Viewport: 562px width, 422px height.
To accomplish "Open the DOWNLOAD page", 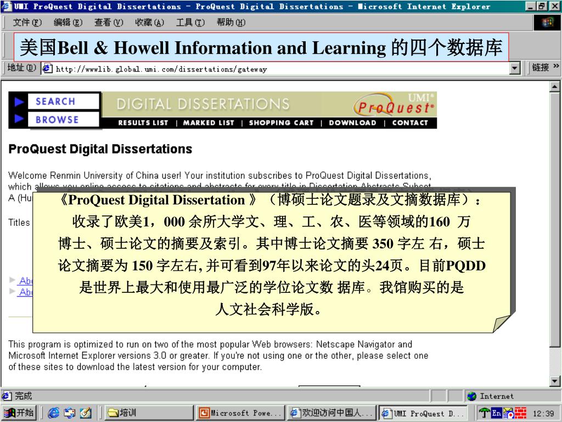I will [353, 123].
